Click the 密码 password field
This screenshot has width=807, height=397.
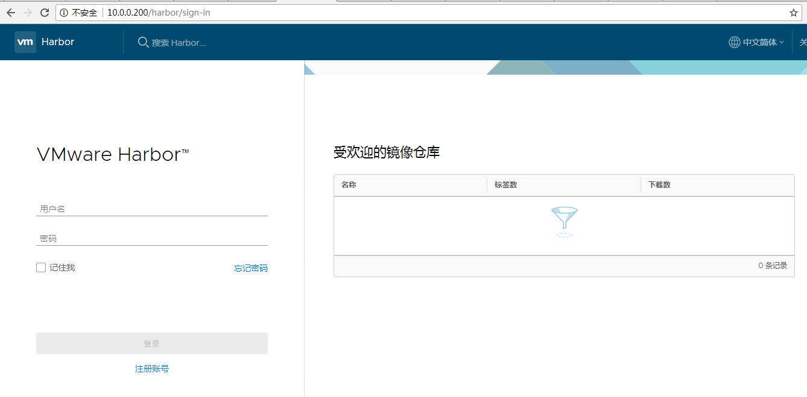click(152, 239)
